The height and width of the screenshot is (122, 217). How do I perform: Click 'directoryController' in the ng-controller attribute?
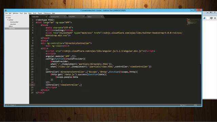click(x=78, y=43)
